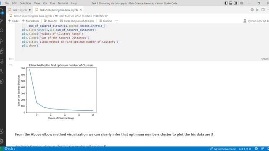This screenshot has height=151, width=269.
Task: Open the Terminal menu
Action: coord(63,3)
